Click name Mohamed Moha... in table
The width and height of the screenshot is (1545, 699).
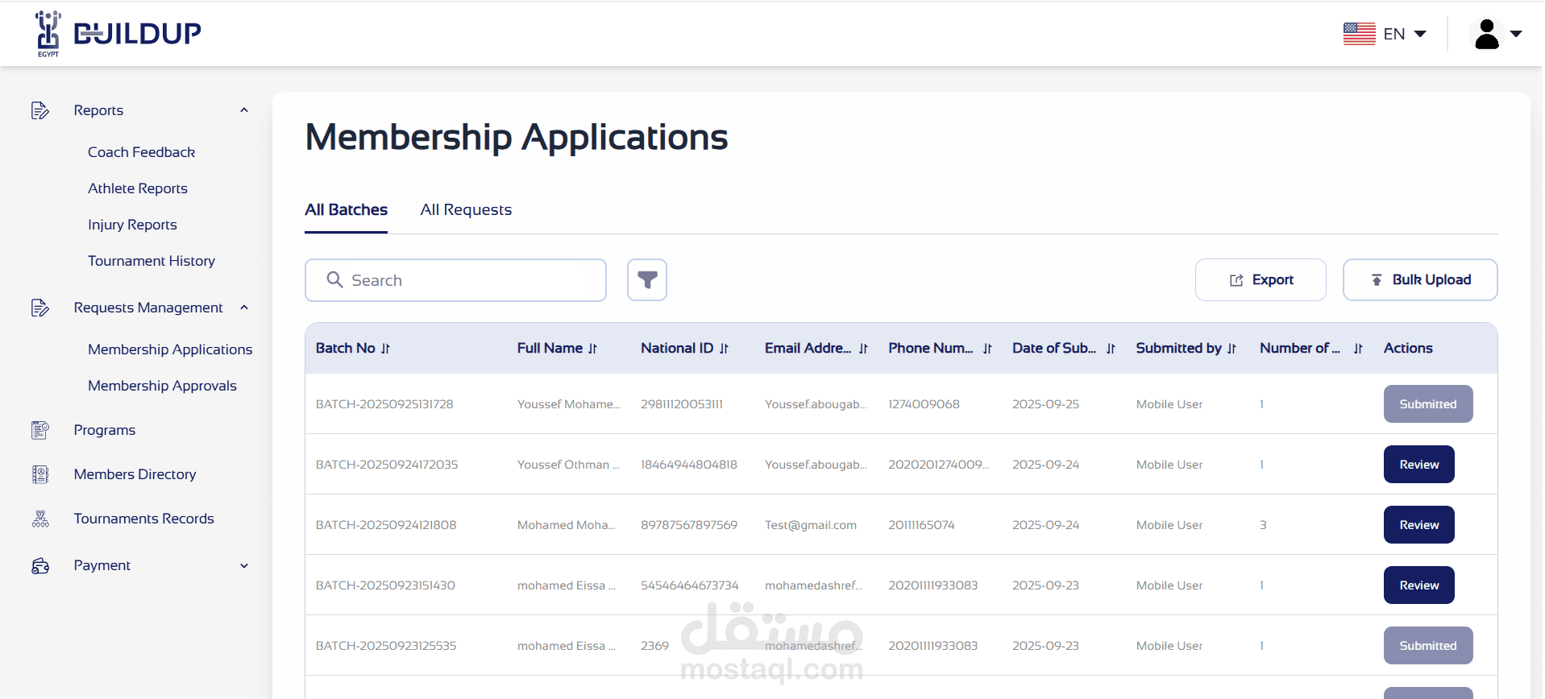pyautogui.click(x=566, y=525)
